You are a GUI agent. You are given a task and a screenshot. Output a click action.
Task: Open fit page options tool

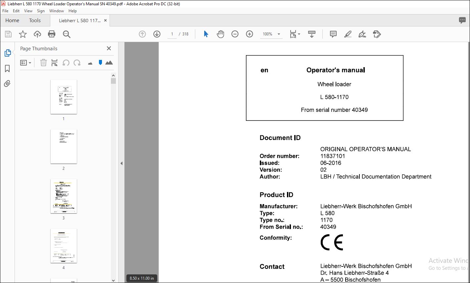[x=295, y=34]
